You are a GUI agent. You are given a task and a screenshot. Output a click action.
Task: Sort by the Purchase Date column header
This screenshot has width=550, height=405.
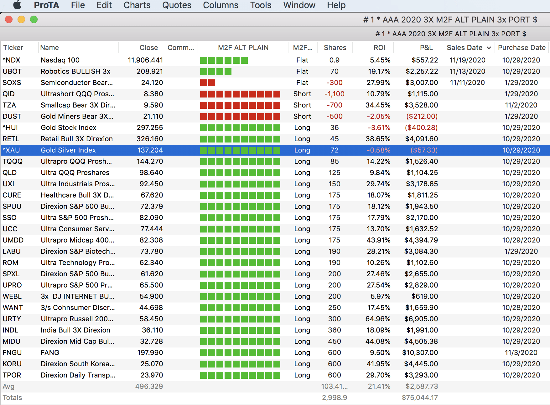click(x=521, y=47)
